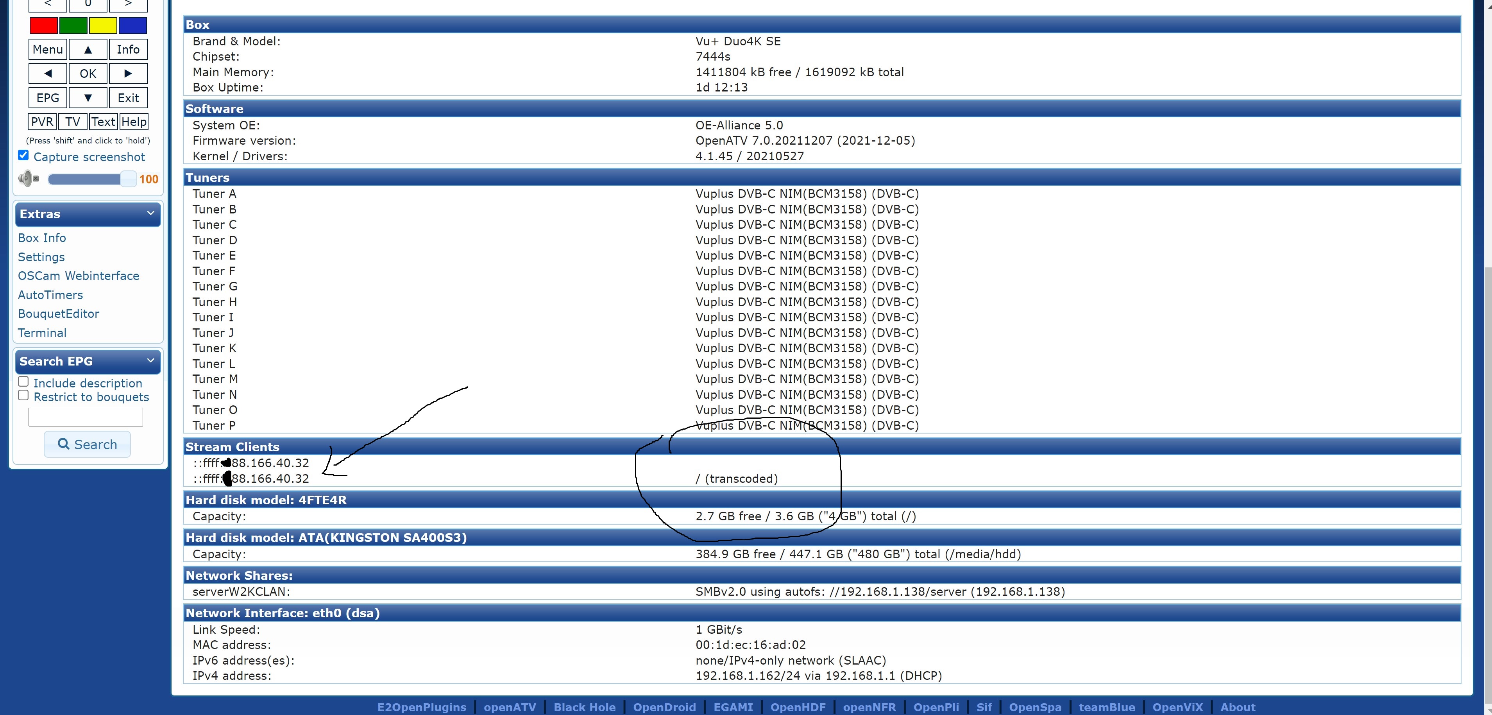
Task: Uncheck the Capture screenshot checkbox
Action: coord(23,155)
